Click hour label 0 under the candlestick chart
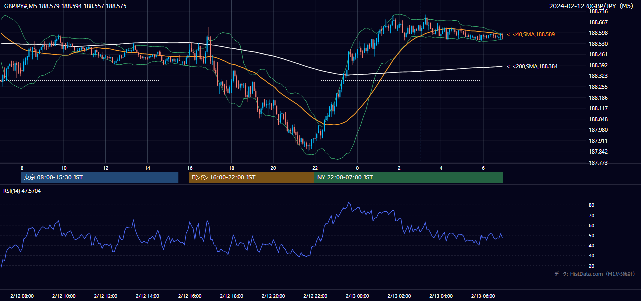The width and height of the screenshot is (641, 301). pos(357,168)
